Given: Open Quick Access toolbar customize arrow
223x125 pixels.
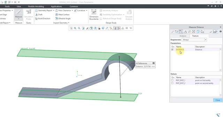Looking at the screenshot, I should click(x=19, y=2).
